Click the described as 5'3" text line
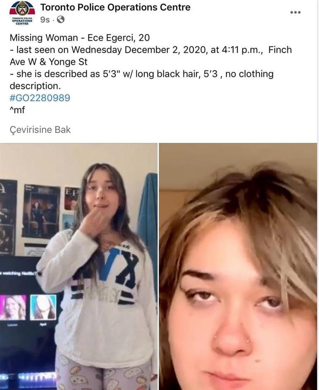The height and width of the screenshot is (390, 319). [x=142, y=74]
